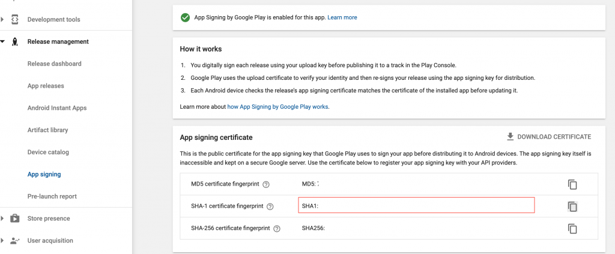Expand the Development tools section arrow
This screenshot has width=615, height=254.
(x=2, y=19)
